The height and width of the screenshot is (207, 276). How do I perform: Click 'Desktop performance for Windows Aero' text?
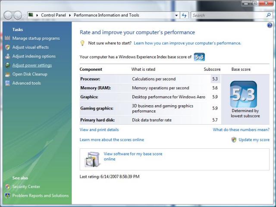pyautogui.click(x=169, y=97)
